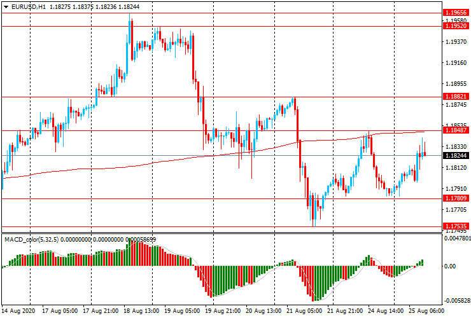
Task: Click the 0.00 MACD zero level value
Action: [450, 266]
